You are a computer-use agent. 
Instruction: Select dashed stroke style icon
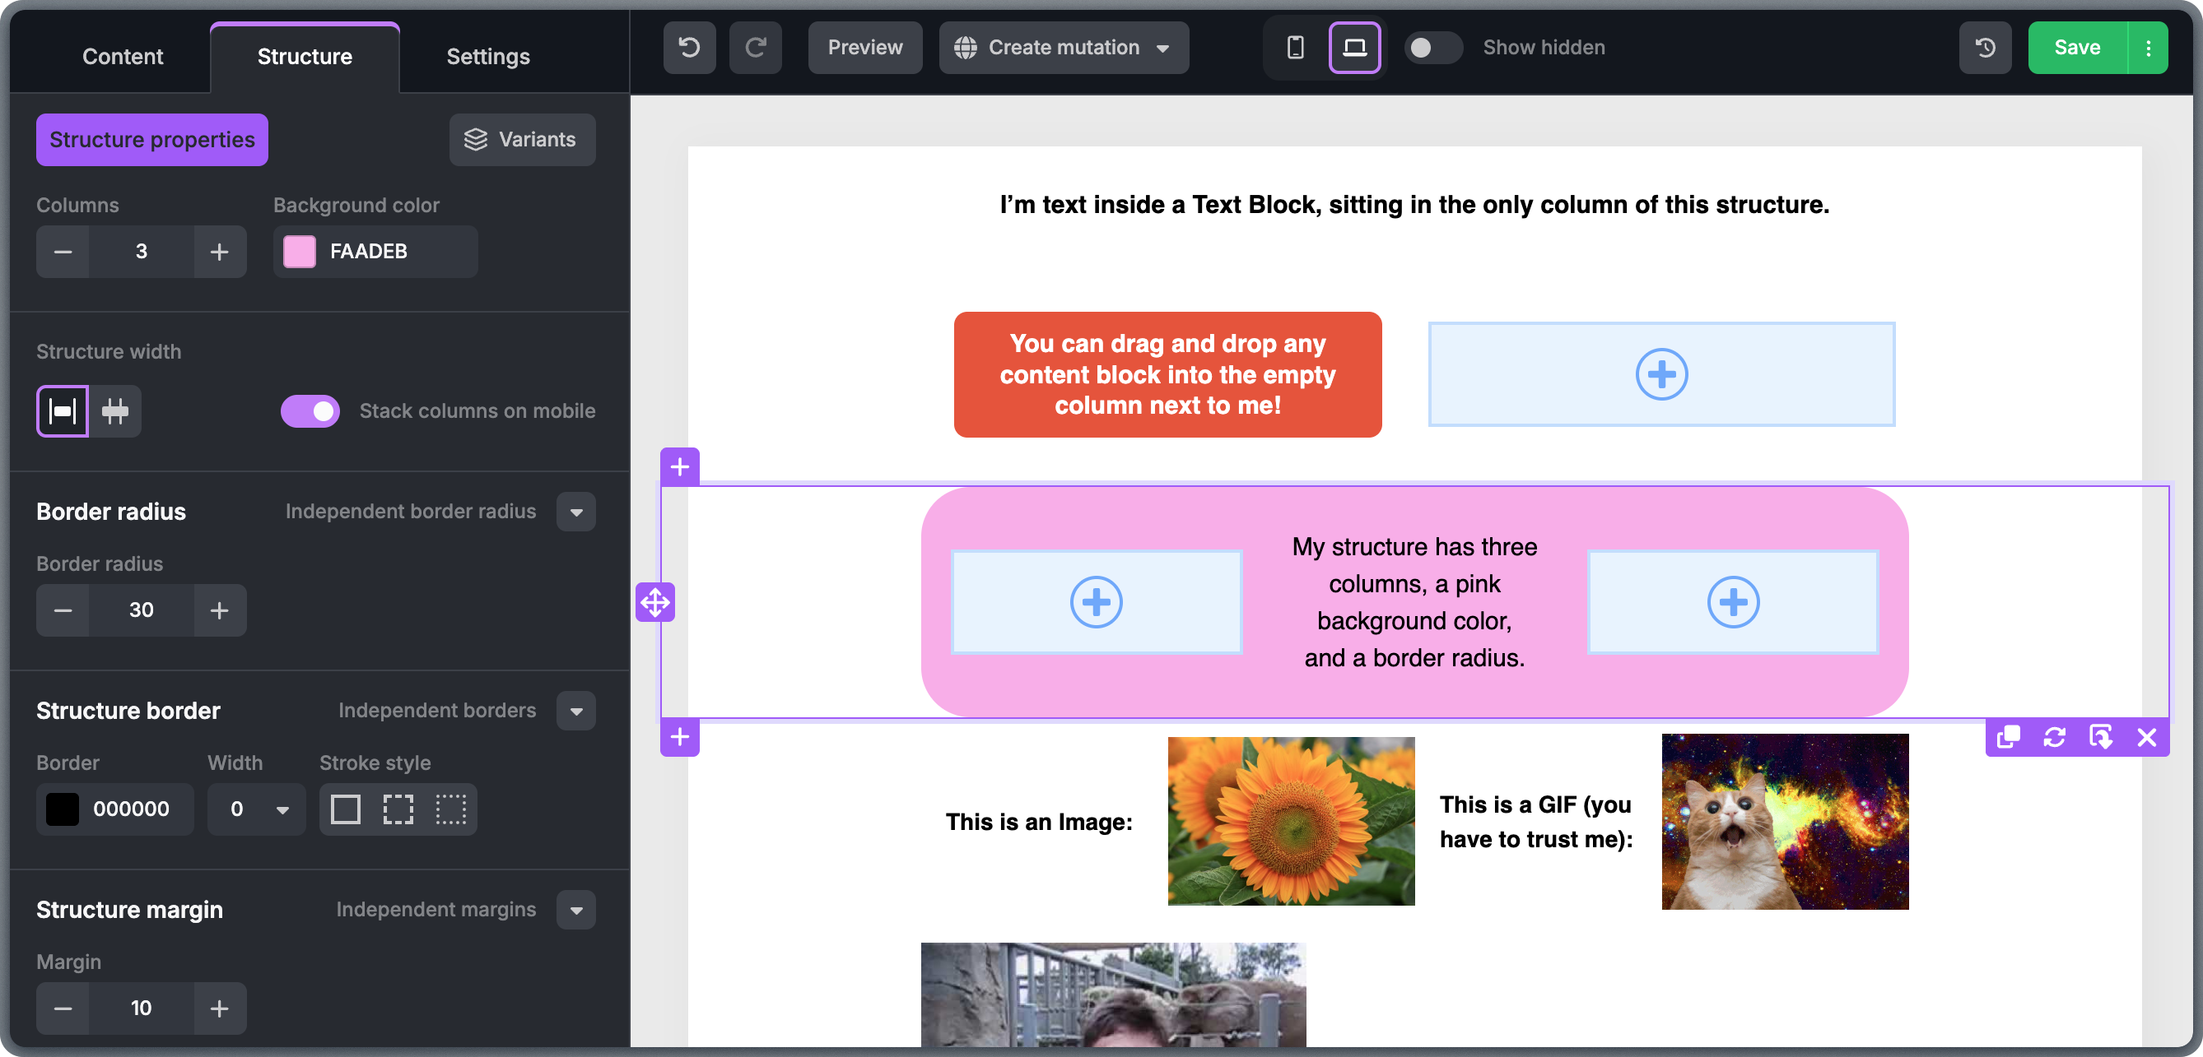click(398, 809)
